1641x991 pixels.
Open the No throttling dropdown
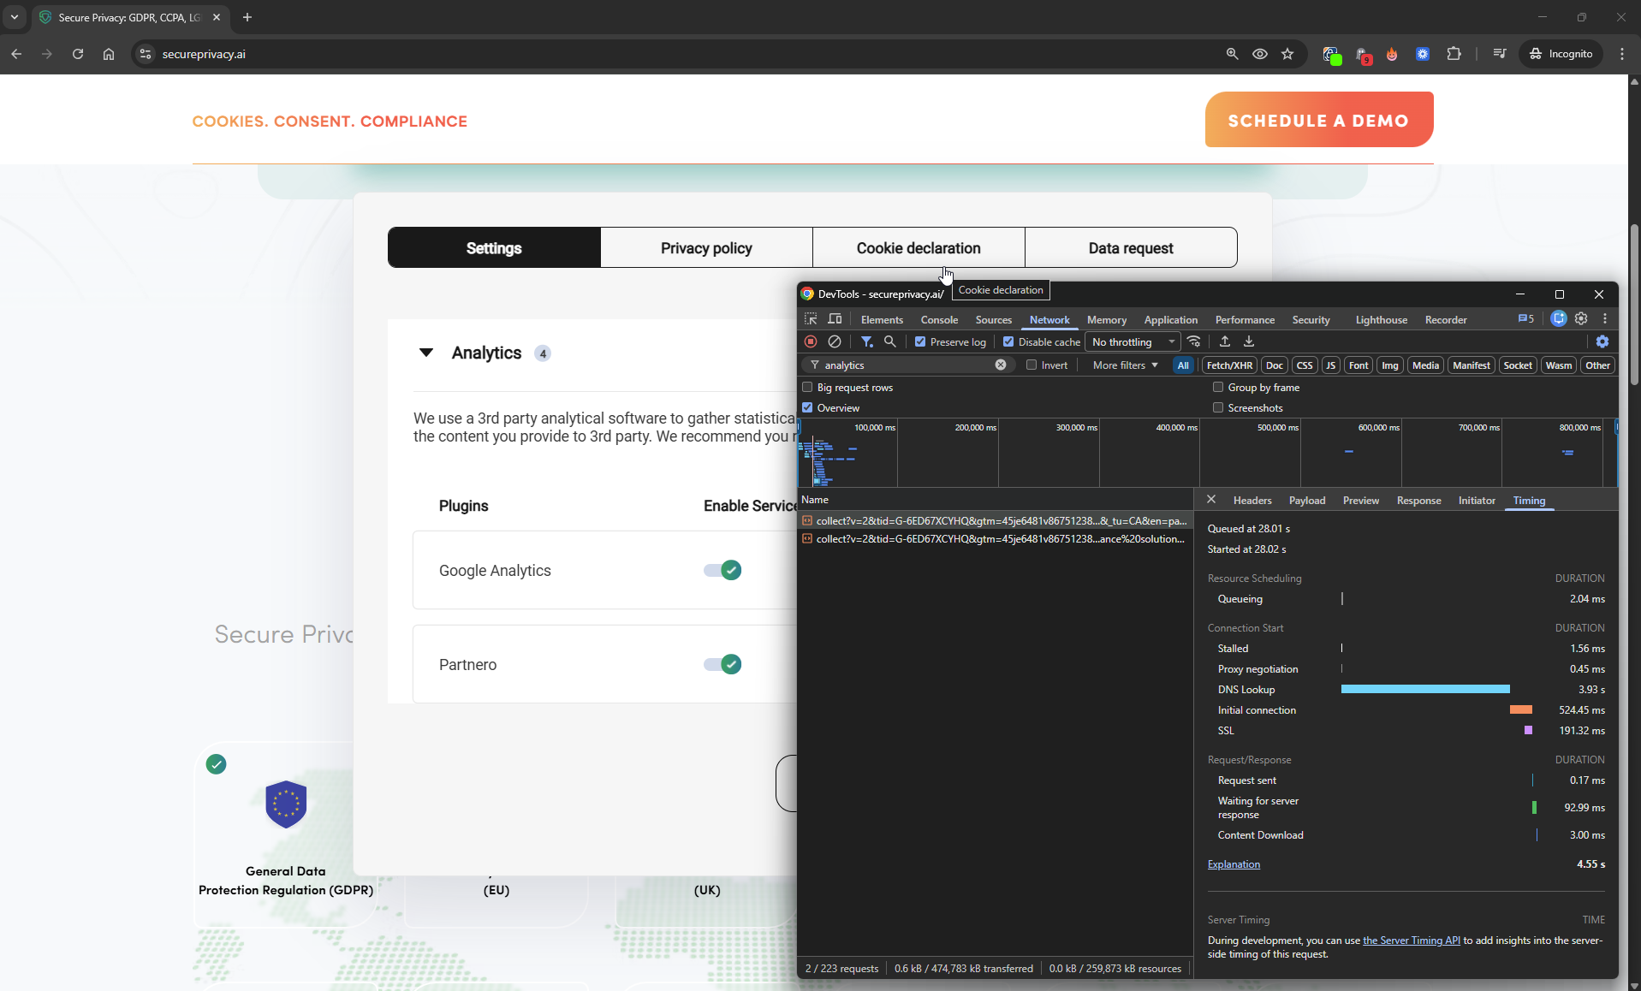tap(1132, 341)
